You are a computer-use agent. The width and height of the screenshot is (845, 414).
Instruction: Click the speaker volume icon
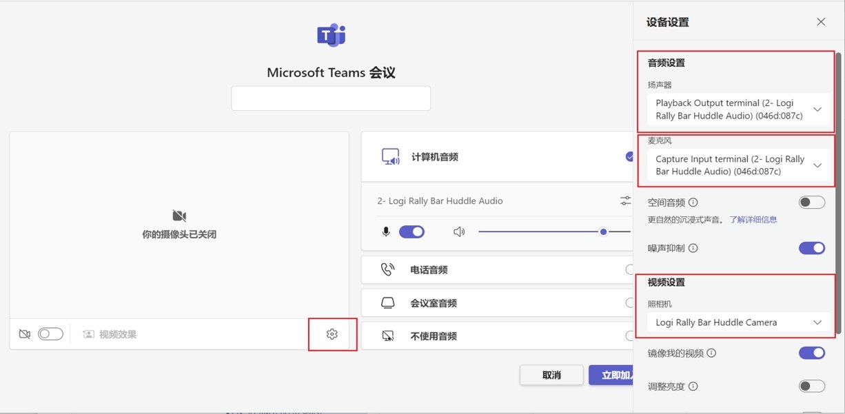[x=459, y=232]
